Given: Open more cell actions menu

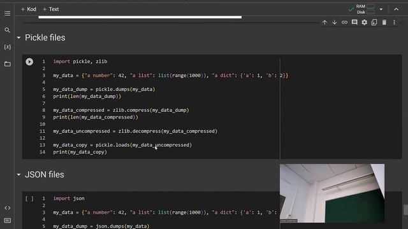Looking at the screenshot, I should click(x=394, y=22).
